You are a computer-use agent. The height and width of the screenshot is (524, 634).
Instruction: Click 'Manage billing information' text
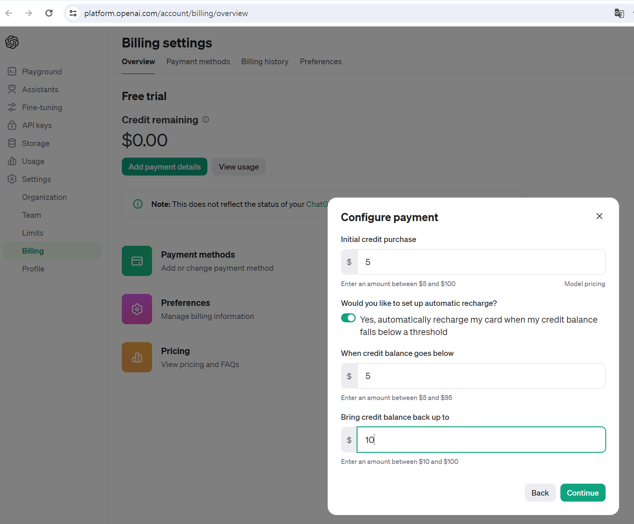click(207, 316)
